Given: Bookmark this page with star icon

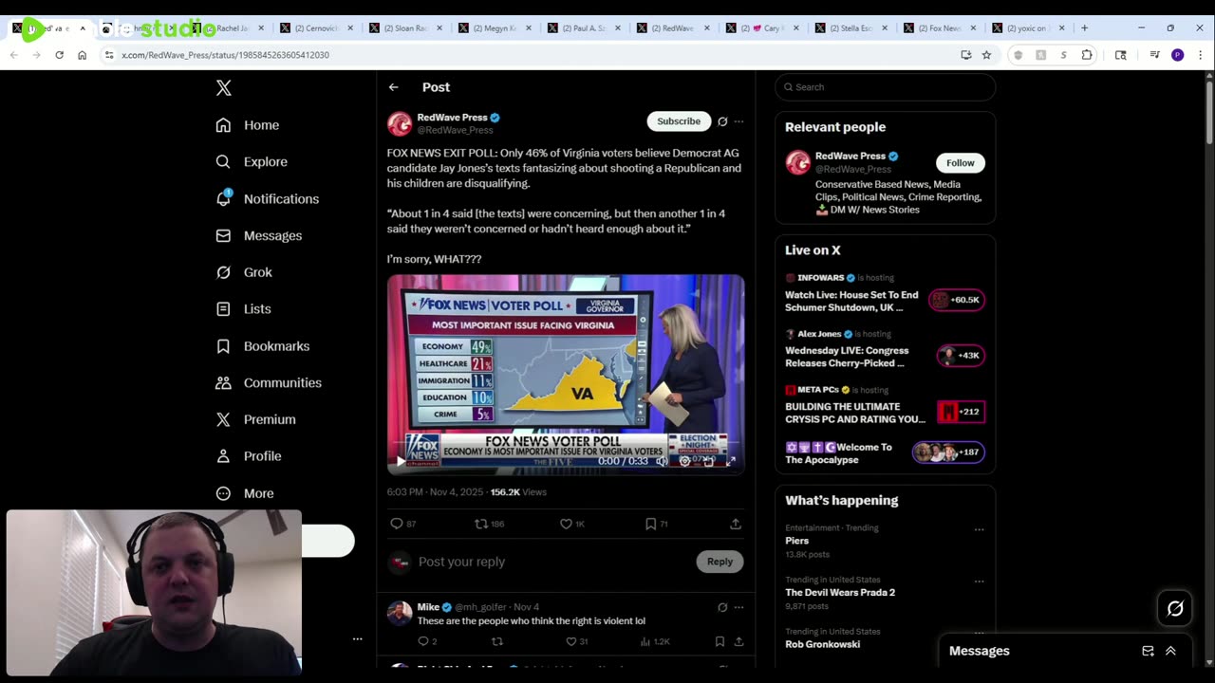Looking at the screenshot, I should [986, 55].
